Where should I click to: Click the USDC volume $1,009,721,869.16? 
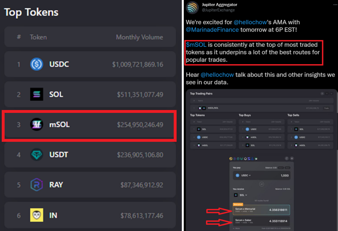[x=137, y=64]
